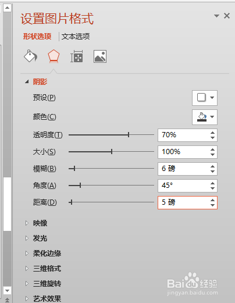Open the 预设 shadow preset dropdown
235x303 pixels.
coord(205,98)
